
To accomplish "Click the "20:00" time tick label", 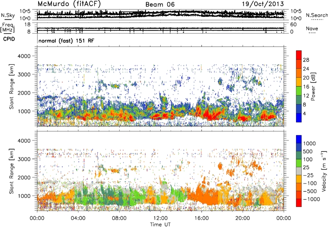I will pos(242,218).
